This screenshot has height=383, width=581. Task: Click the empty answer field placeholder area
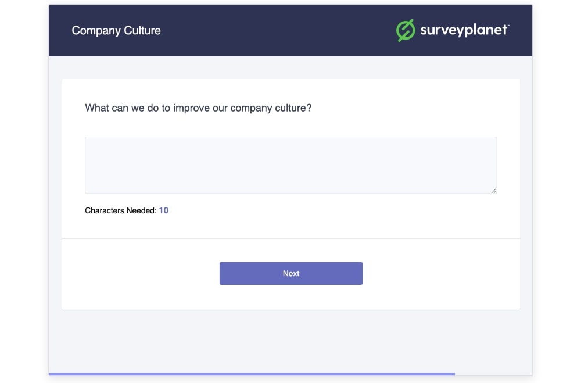click(290, 164)
